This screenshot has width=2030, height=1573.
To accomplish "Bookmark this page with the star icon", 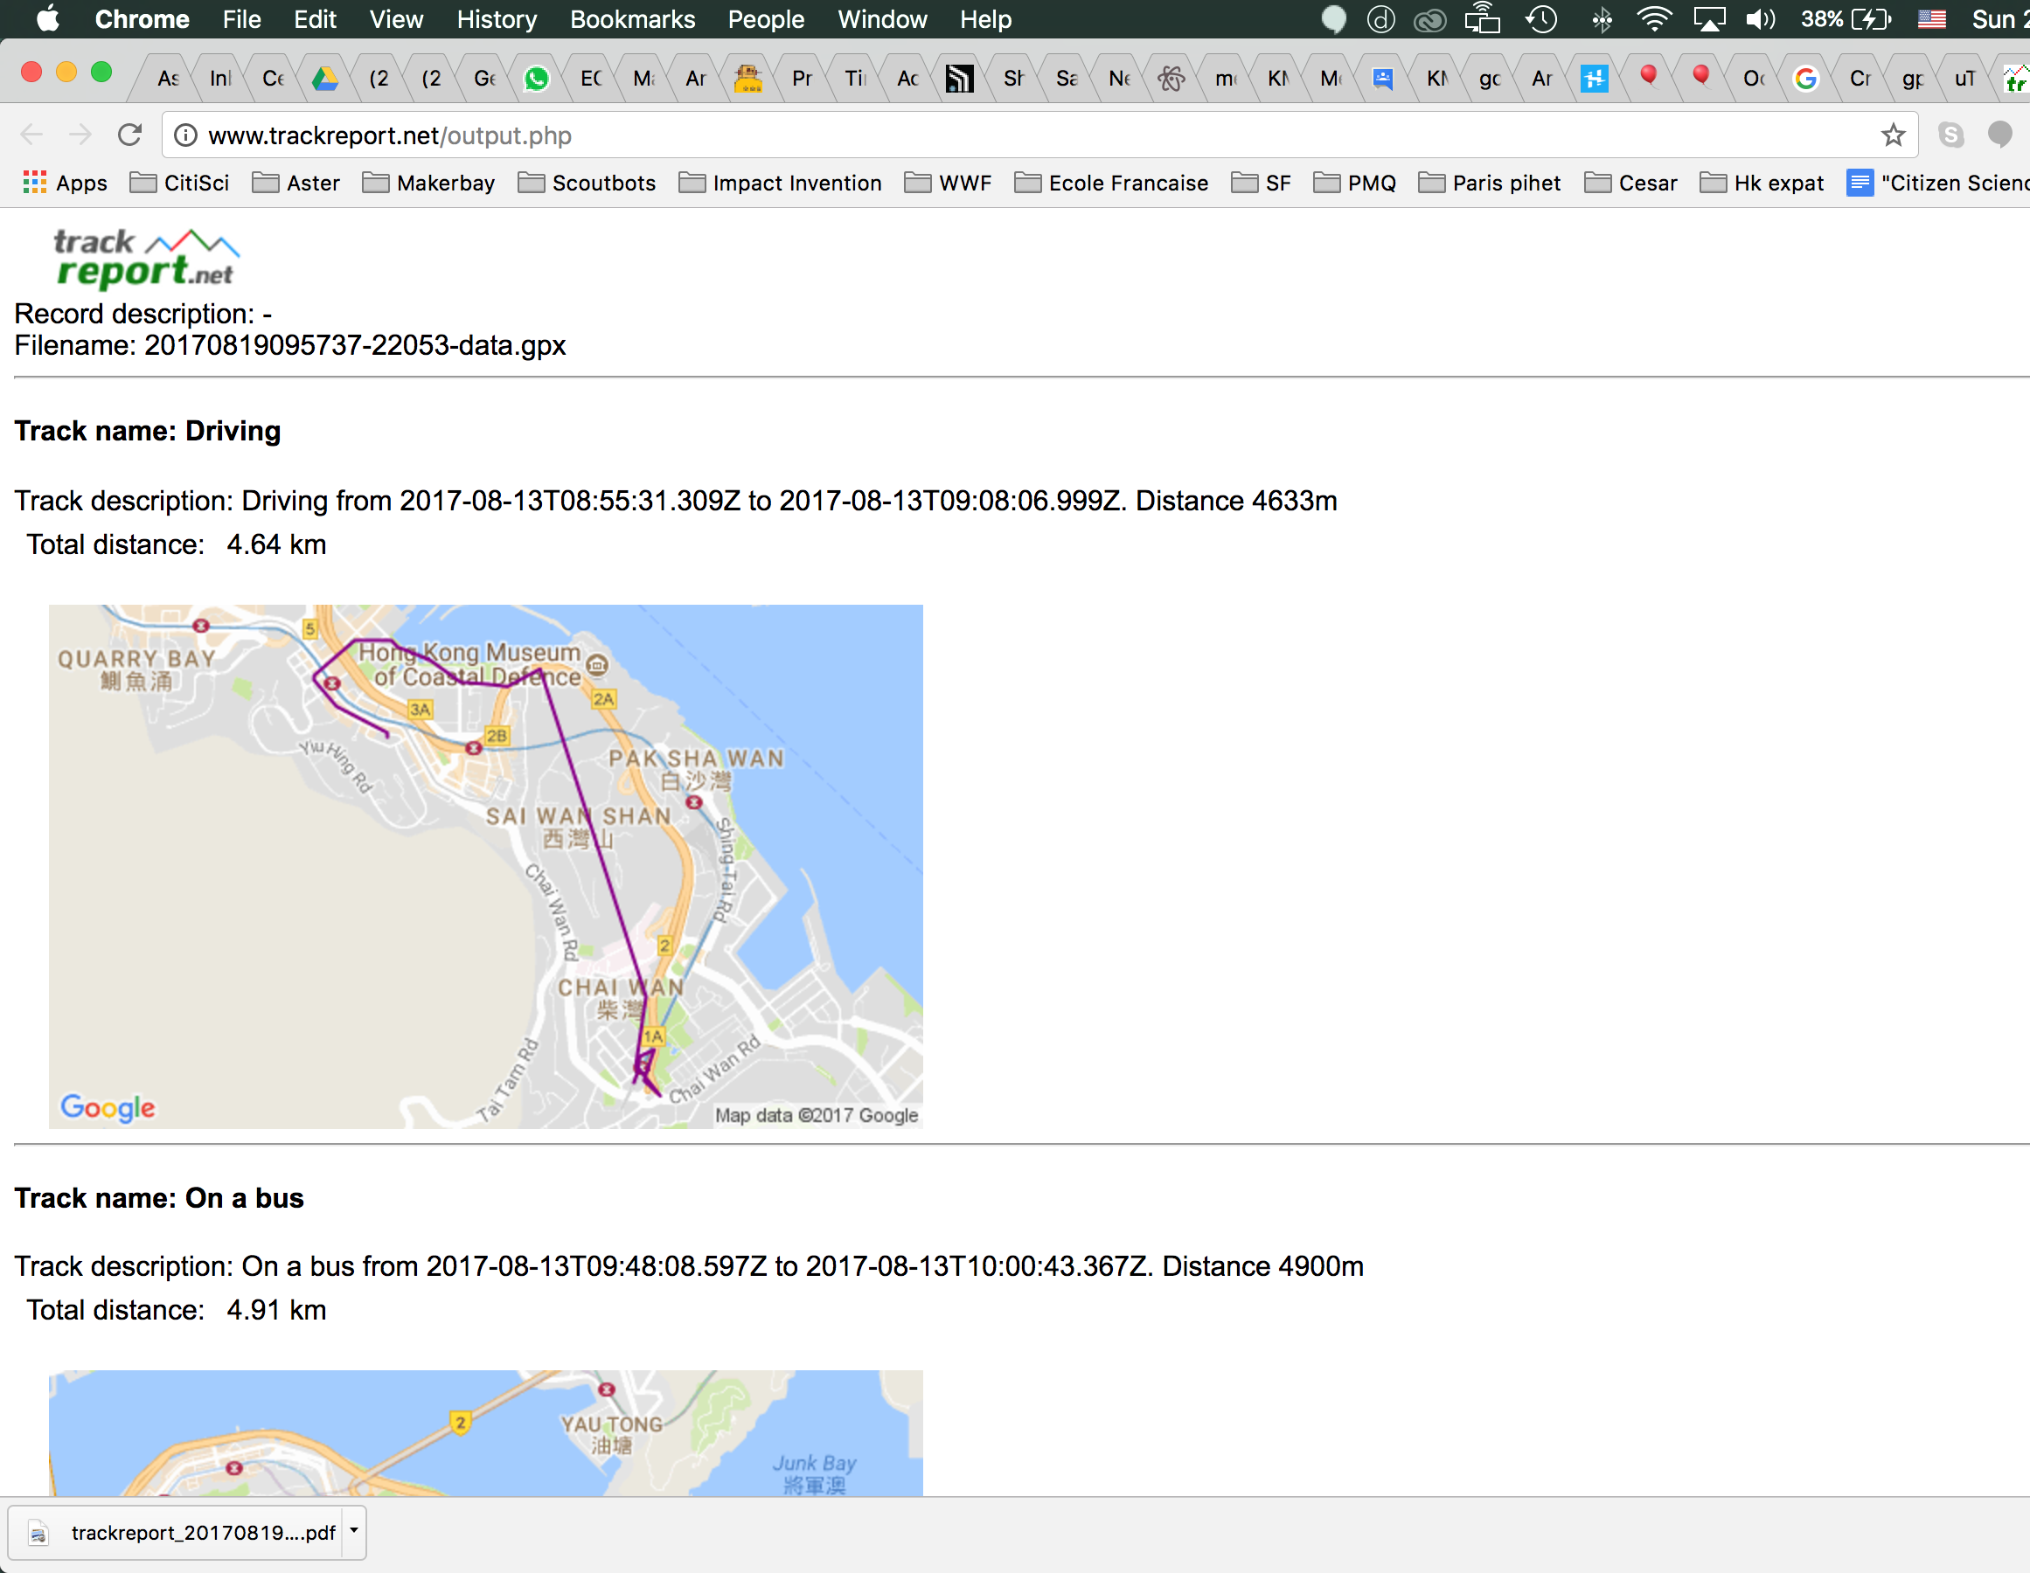I will pyautogui.click(x=1893, y=135).
